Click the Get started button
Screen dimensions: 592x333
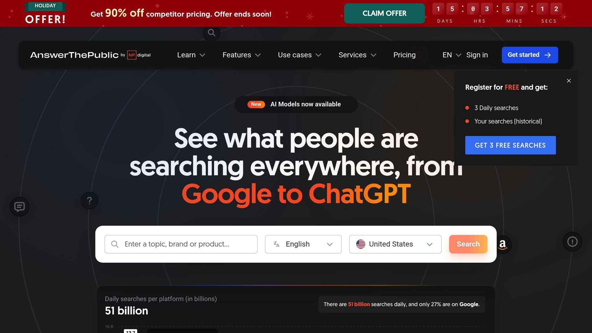(x=530, y=55)
